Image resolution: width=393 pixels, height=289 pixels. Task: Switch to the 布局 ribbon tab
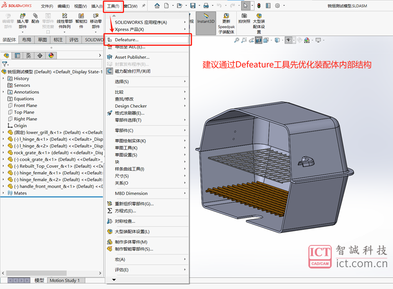tap(26, 40)
